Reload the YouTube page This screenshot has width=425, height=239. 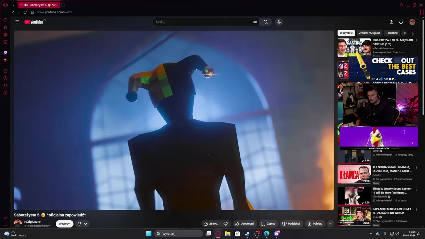pyautogui.click(x=25, y=12)
